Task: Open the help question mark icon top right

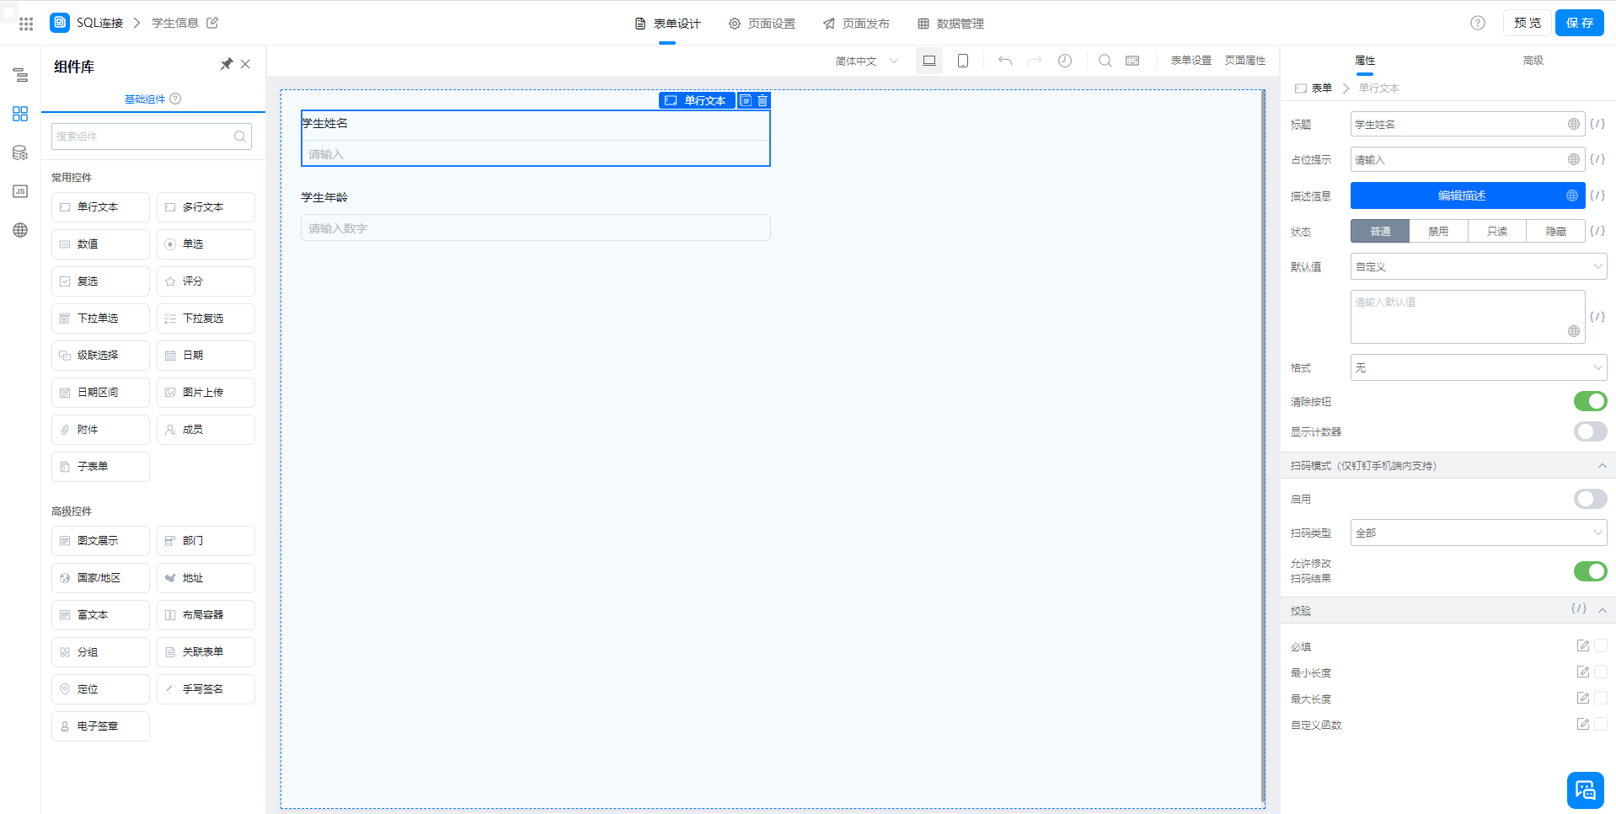Action: (x=1478, y=23)
